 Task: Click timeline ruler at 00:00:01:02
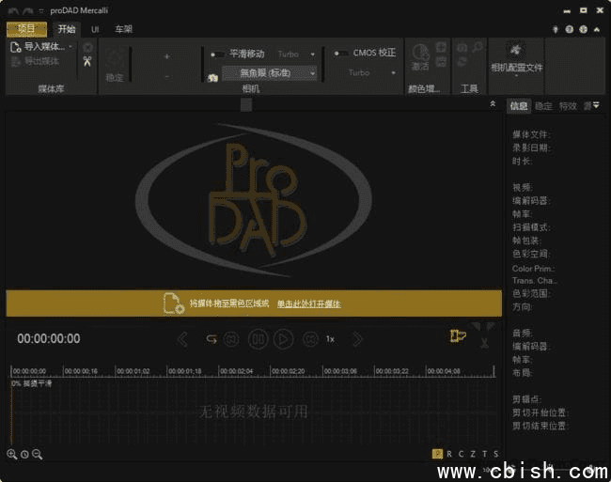pyautogui.click(x=133, y=371)
